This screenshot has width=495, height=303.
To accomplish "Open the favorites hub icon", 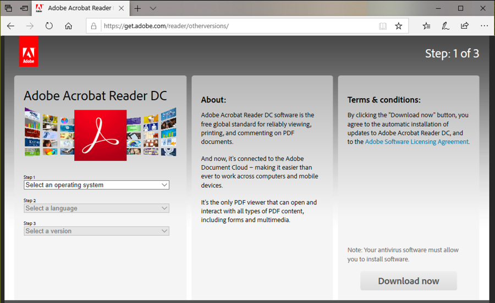I will point(426,26).
